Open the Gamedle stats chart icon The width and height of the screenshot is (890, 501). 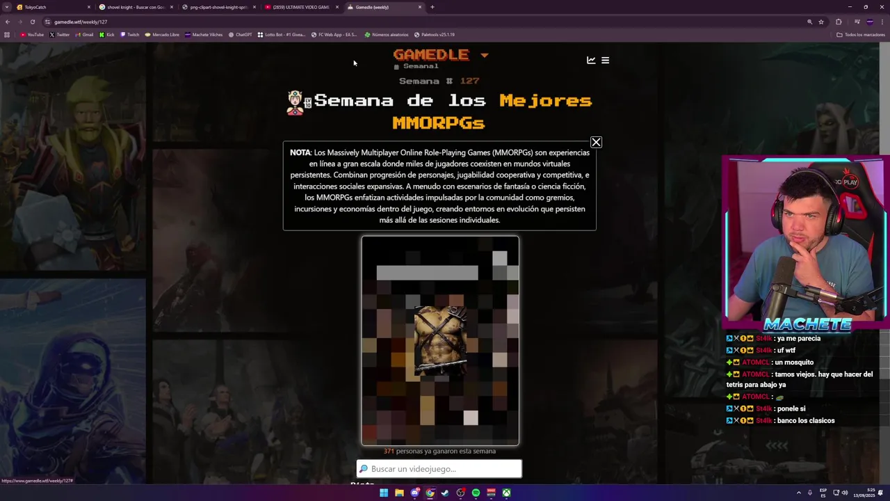click(591, 61)
